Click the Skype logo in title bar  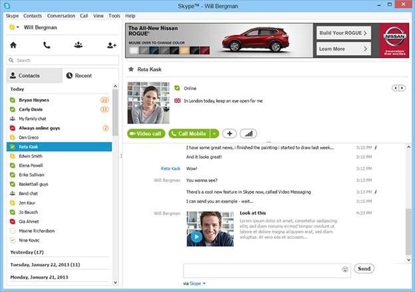pos(7,5)
